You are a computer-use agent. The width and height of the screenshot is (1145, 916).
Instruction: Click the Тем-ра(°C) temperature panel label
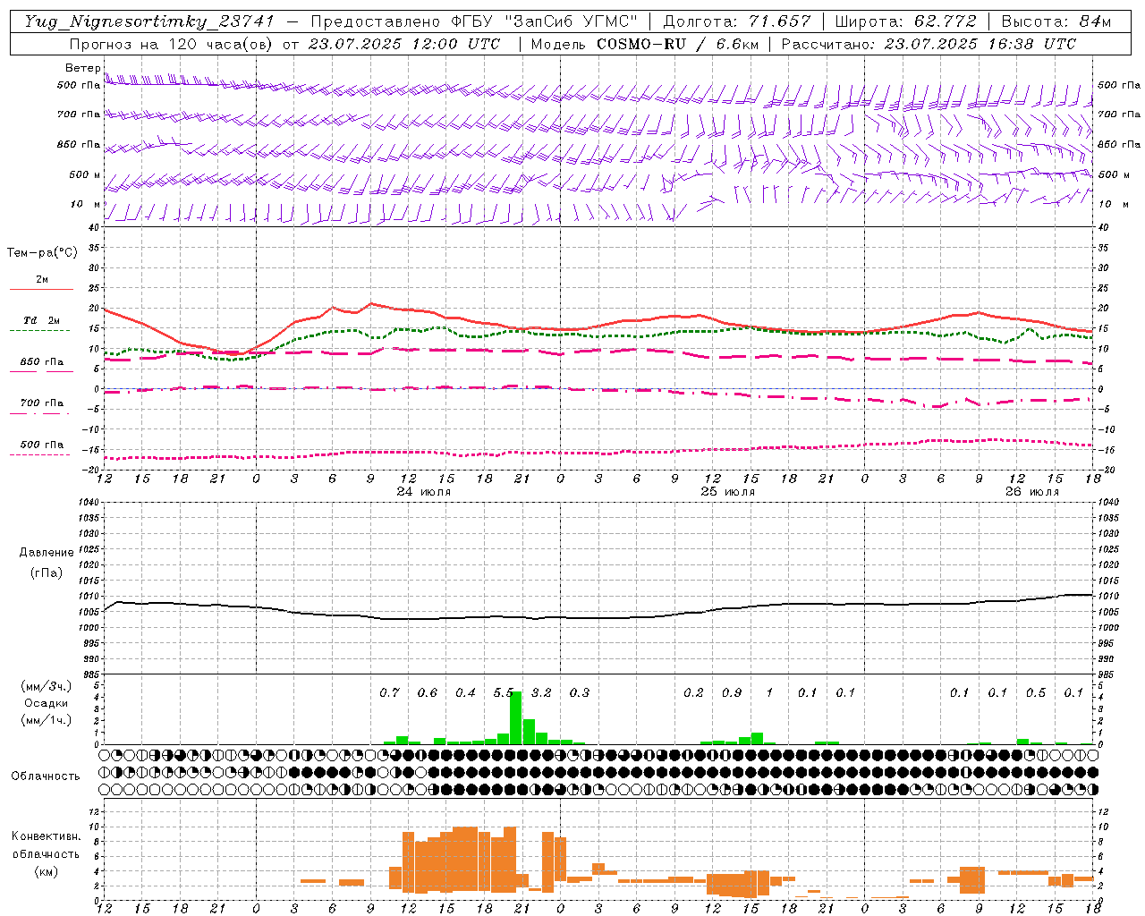pyautogui.click(x=42, y=253)
